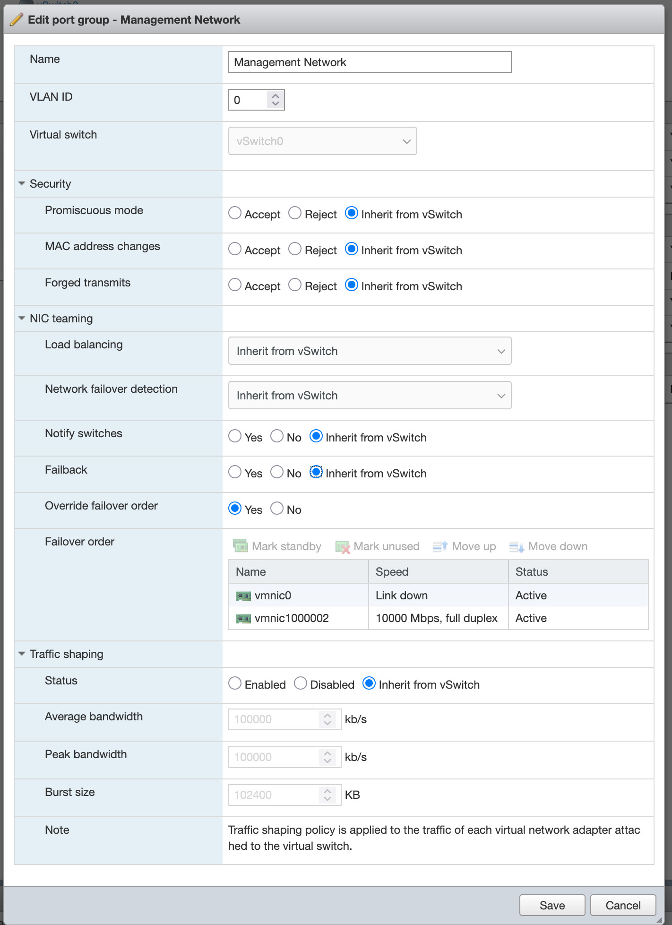Increase VLAN ID with stepper arrow
Image resolution: width=672 pixels, height=925 pixels.
[276, 95]
